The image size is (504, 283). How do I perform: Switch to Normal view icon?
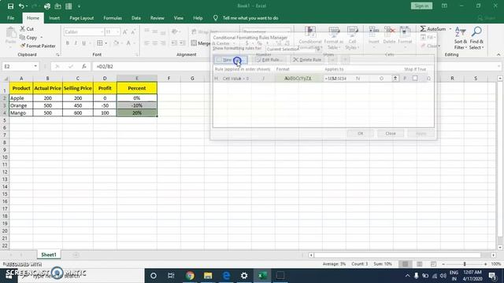[405, 264]
